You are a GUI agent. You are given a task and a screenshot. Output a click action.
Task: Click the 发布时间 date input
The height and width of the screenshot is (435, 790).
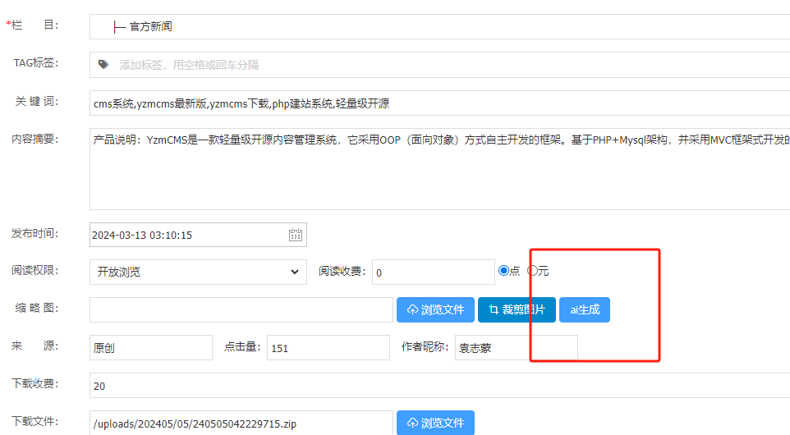pyautogui.click(x=187, y=235)
